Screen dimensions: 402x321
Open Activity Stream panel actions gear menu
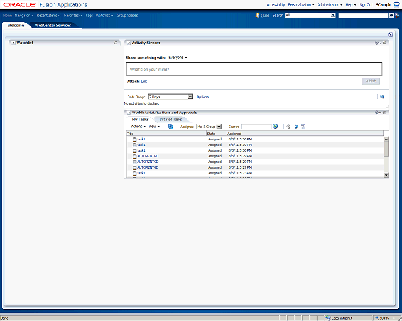[x=378, y=43]
